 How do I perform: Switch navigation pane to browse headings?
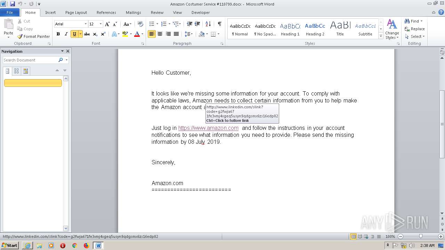pos(8,71)
